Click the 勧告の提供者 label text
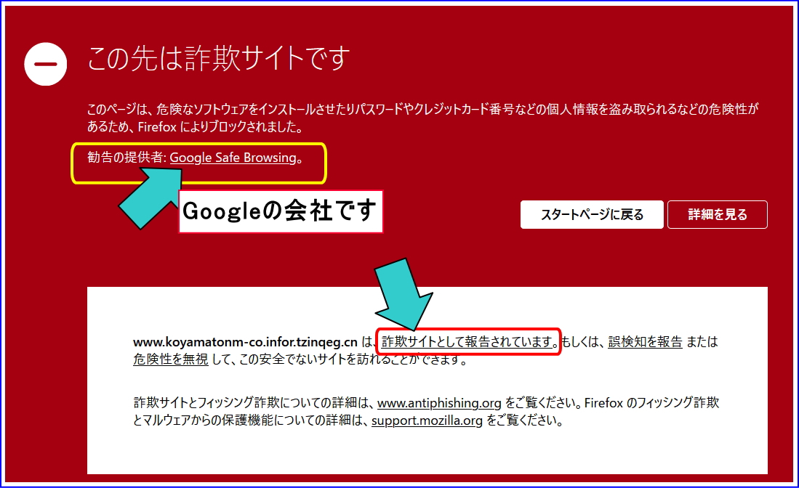The height and width of the screenshot is (488, 799). [x=126, y=158]
